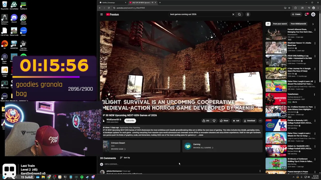The width and height of the screenshot is (321, 180).
Task: Open MeatEater Season 12 Alaska thumbnail
Action: 276,48
